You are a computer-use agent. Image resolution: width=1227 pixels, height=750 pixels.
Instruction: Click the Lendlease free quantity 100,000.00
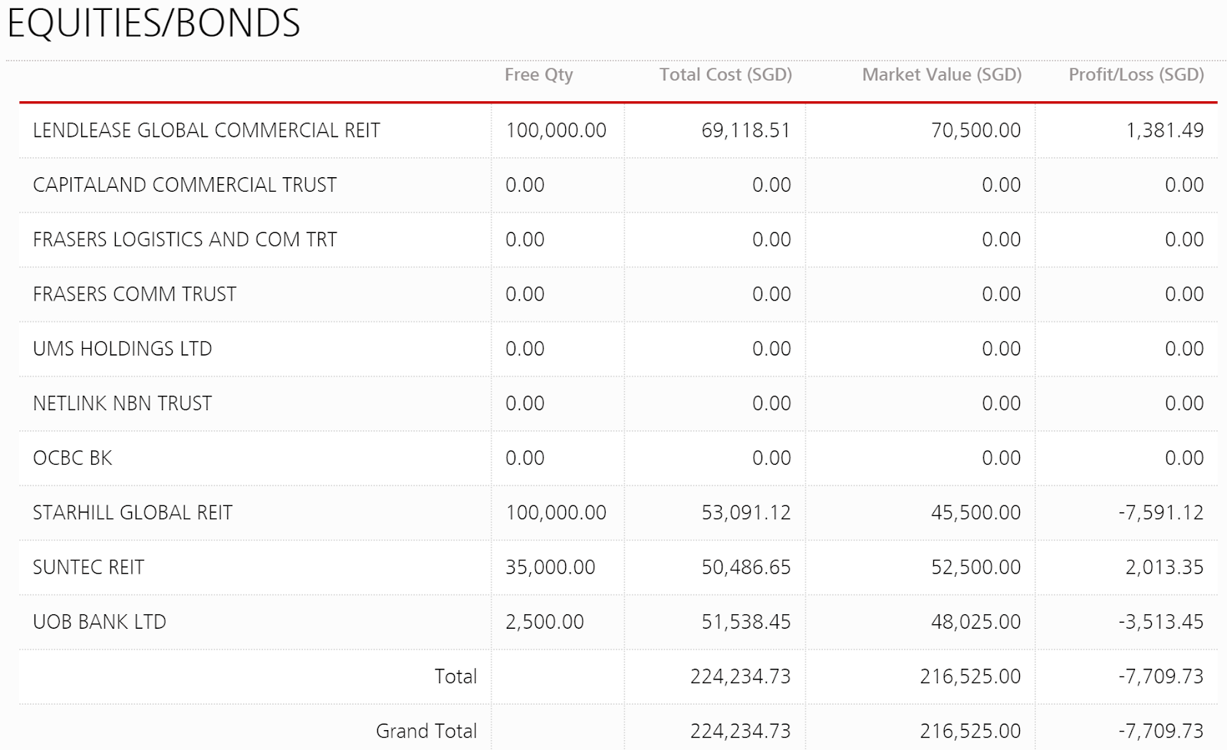[x=556, y=130]
